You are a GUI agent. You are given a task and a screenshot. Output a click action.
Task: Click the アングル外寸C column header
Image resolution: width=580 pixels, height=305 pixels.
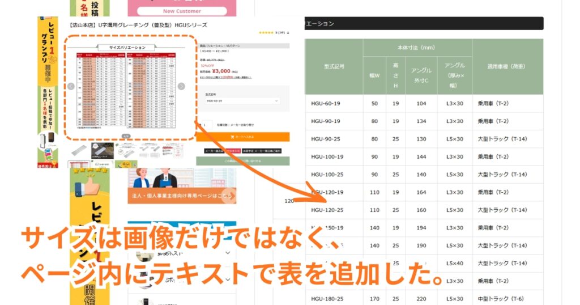pyautogui.click(x=421, y=75)
